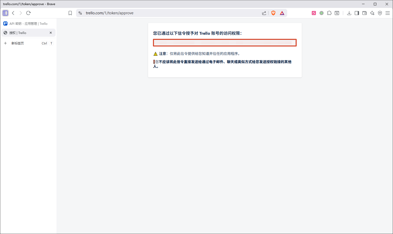This screenshot has height=234, width=393.
Task: Minimize the Brave window
Action: click(x=363, y=4)
